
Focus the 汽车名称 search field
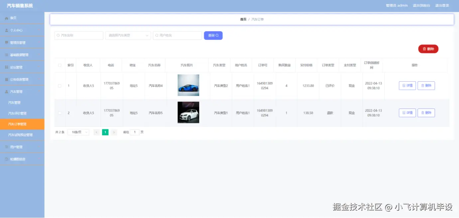coord(79,35)
